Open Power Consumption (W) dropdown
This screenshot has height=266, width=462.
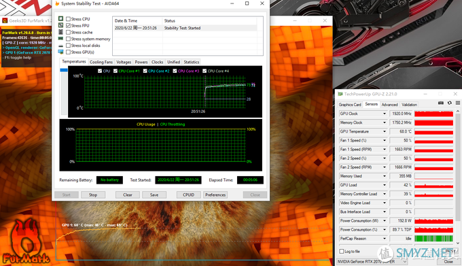pyautogui.click(x=385, y=220)
